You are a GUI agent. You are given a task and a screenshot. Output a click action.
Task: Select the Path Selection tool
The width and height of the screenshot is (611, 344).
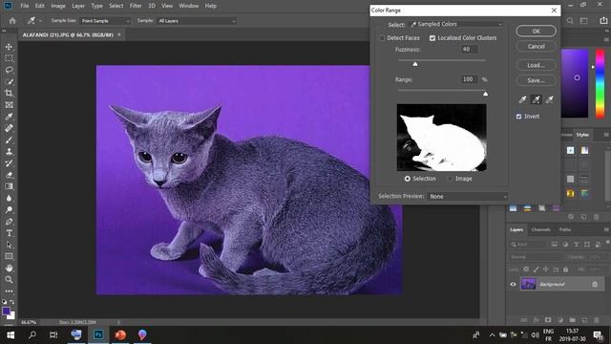9,245
